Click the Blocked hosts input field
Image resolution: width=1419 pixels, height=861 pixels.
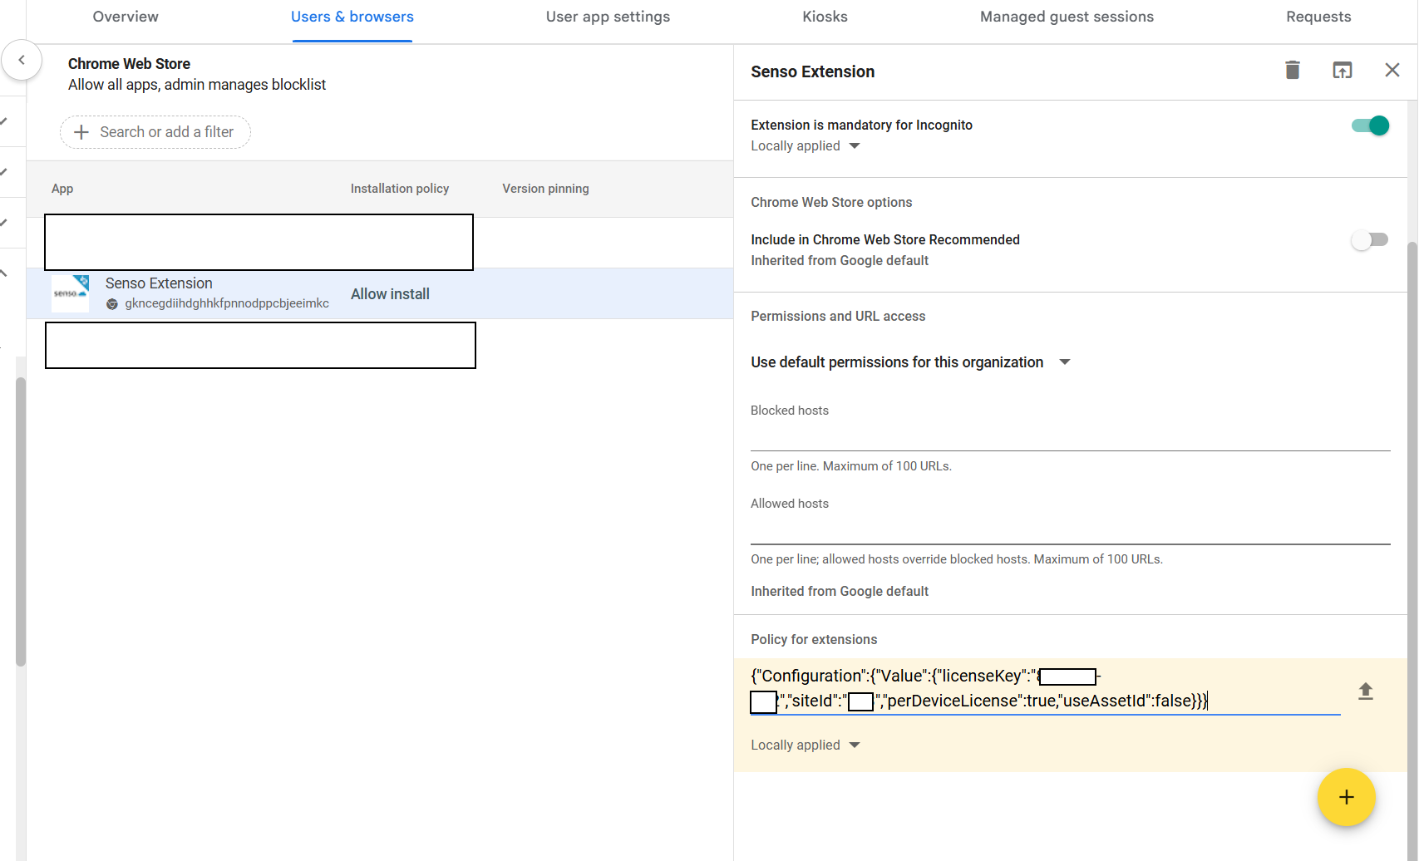[1071, 436]
